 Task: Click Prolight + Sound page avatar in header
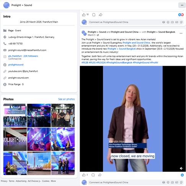coord(7,5)
